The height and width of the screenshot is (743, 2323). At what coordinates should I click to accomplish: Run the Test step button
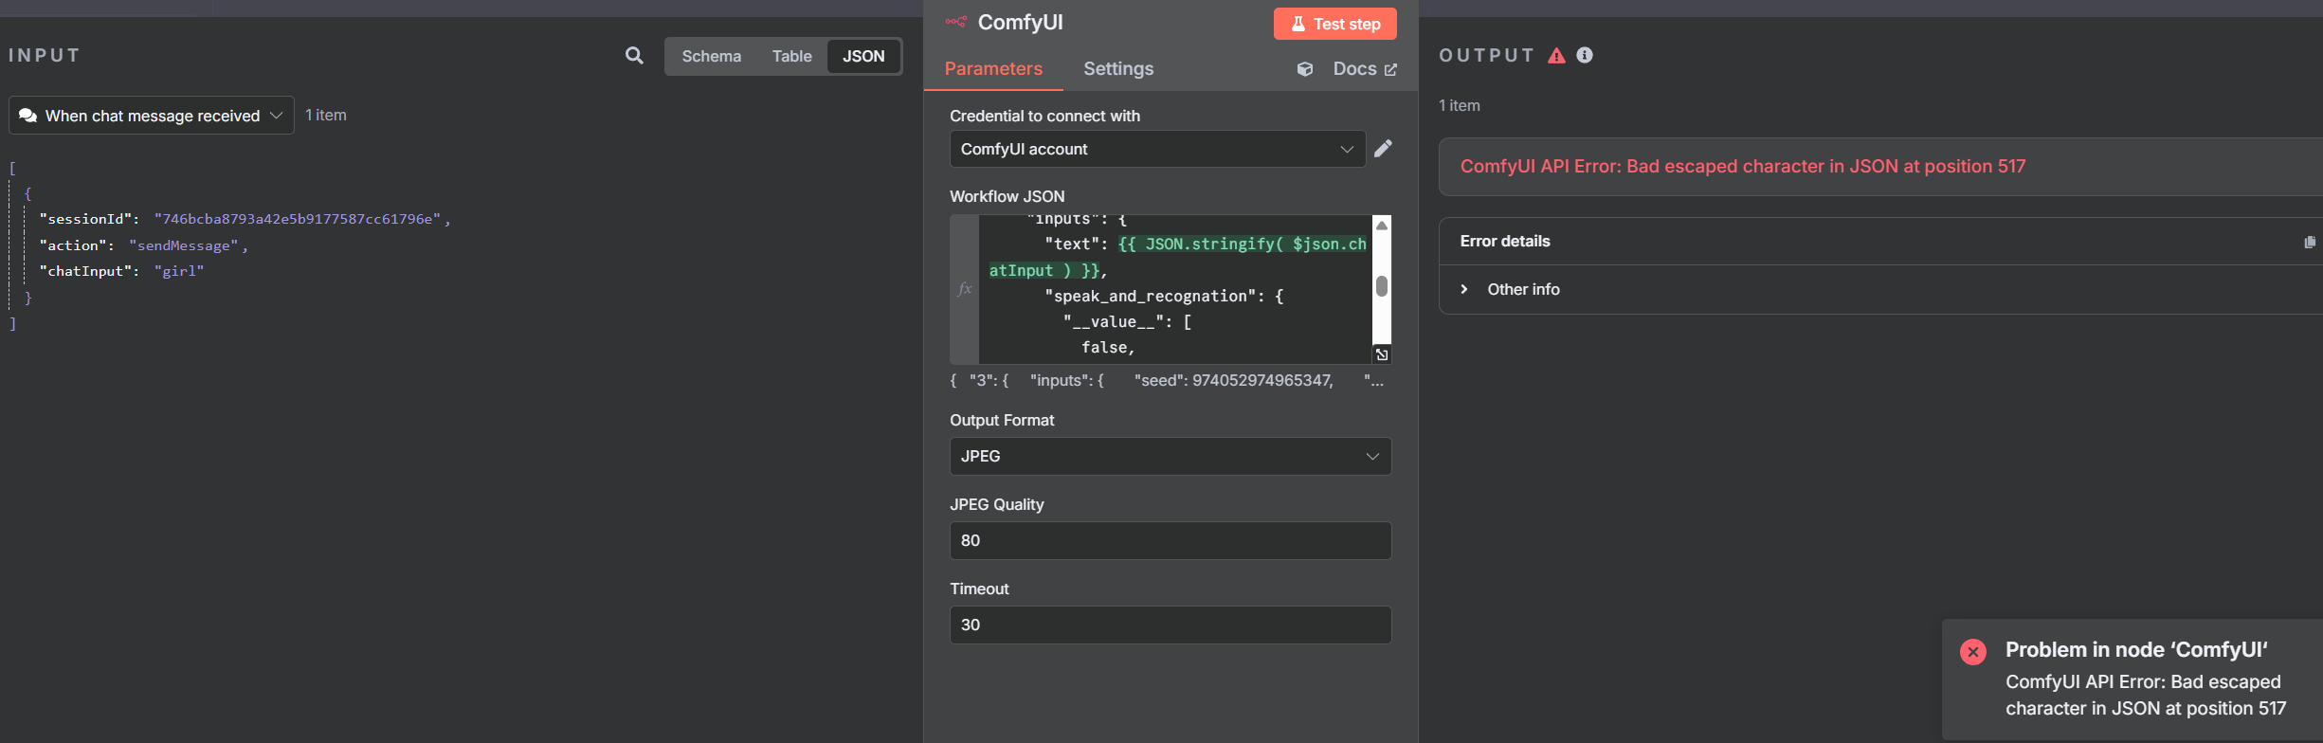1334,24
